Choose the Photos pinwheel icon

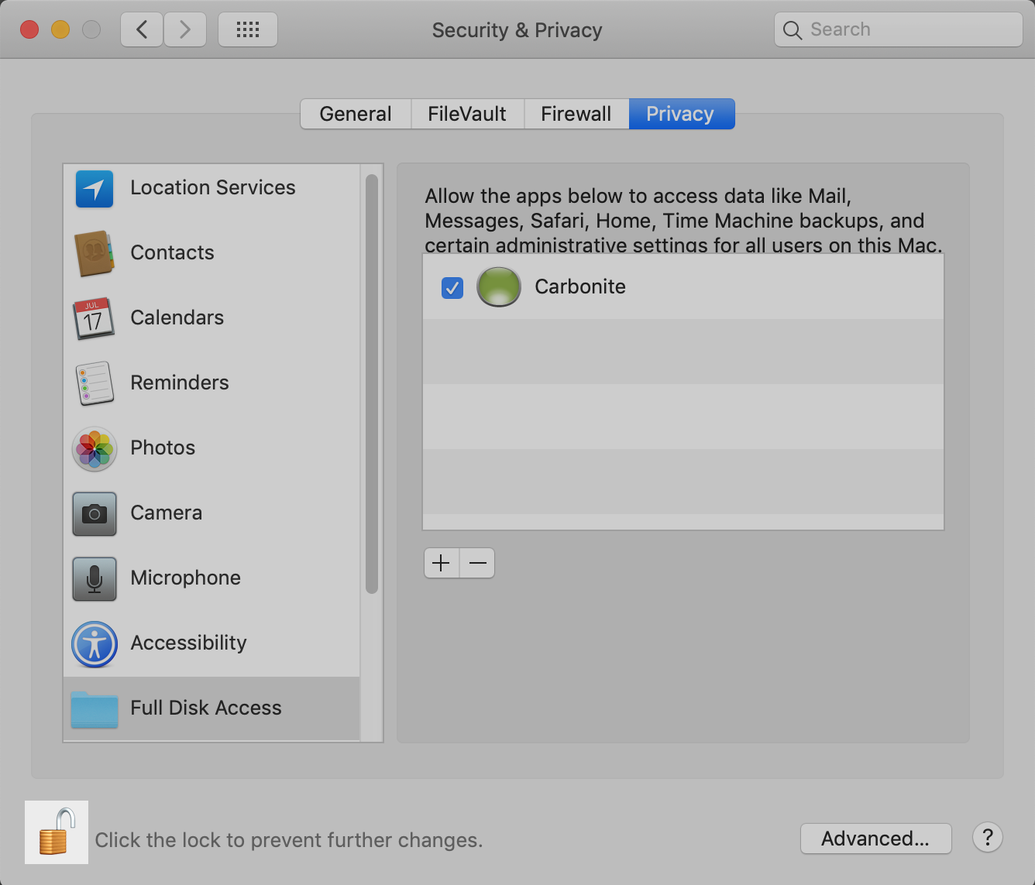(95, 448)
